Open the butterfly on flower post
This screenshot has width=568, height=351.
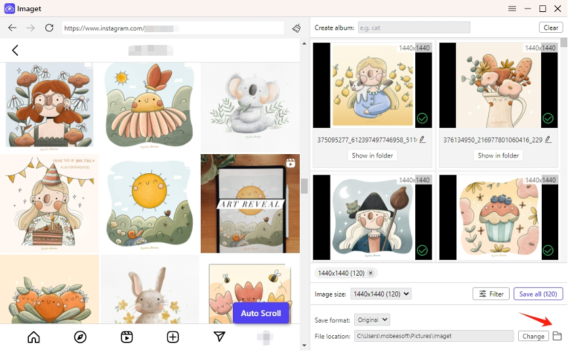point(150,106)
